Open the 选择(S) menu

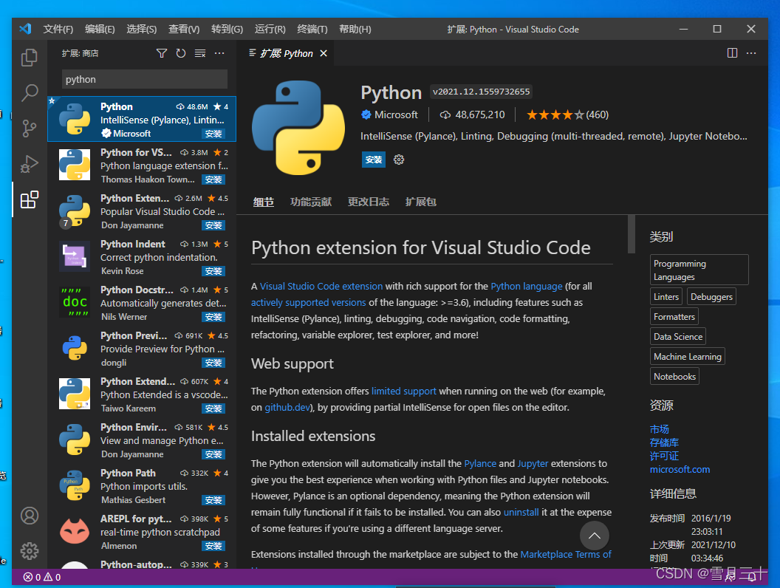click(x=141, y=29)
